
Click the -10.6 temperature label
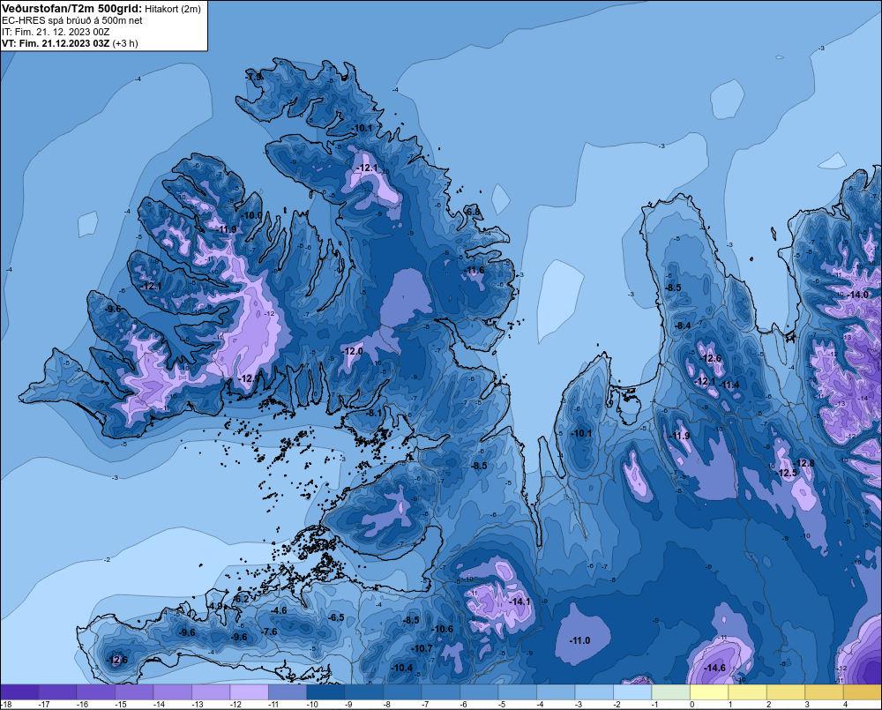click(x=442, y=629)
